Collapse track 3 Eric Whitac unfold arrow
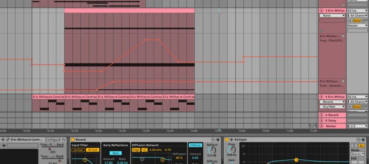 click(x=322, y=11)
